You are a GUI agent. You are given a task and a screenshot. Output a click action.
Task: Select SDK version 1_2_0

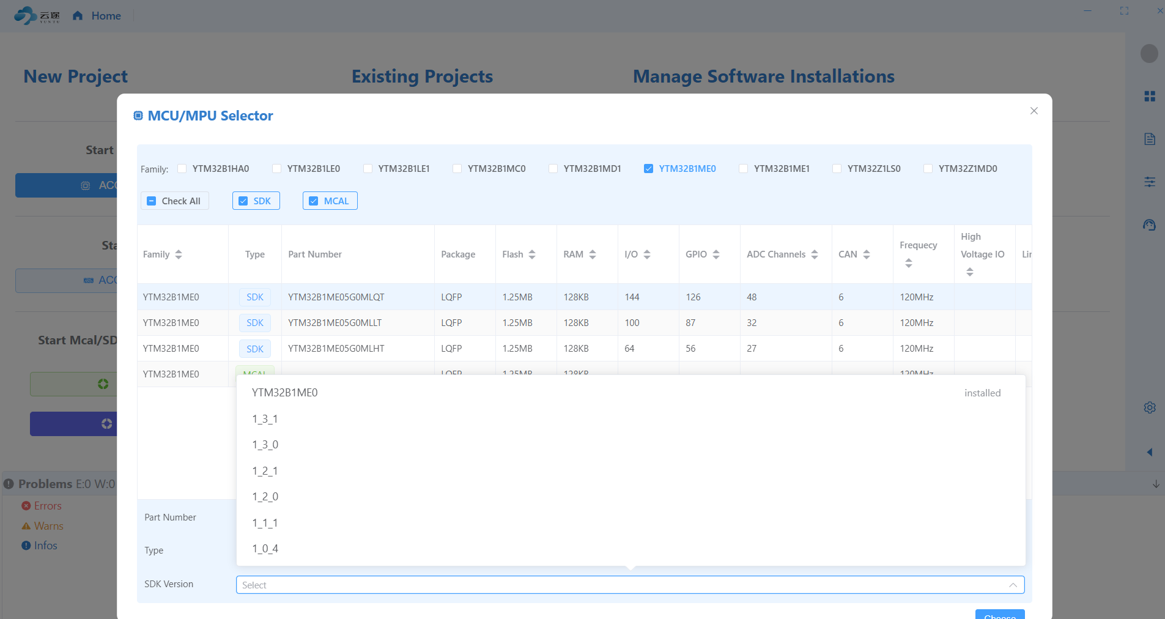[x=631, y=497]
